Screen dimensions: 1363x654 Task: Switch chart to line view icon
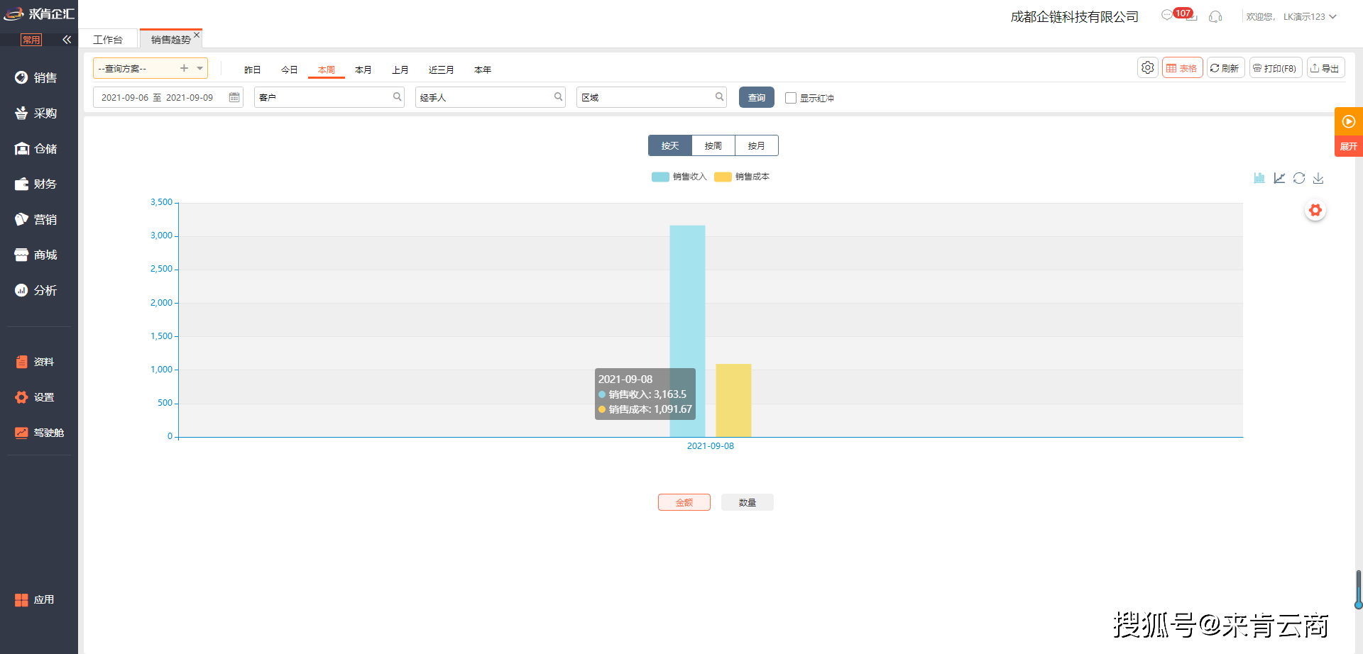(1279, 178)
